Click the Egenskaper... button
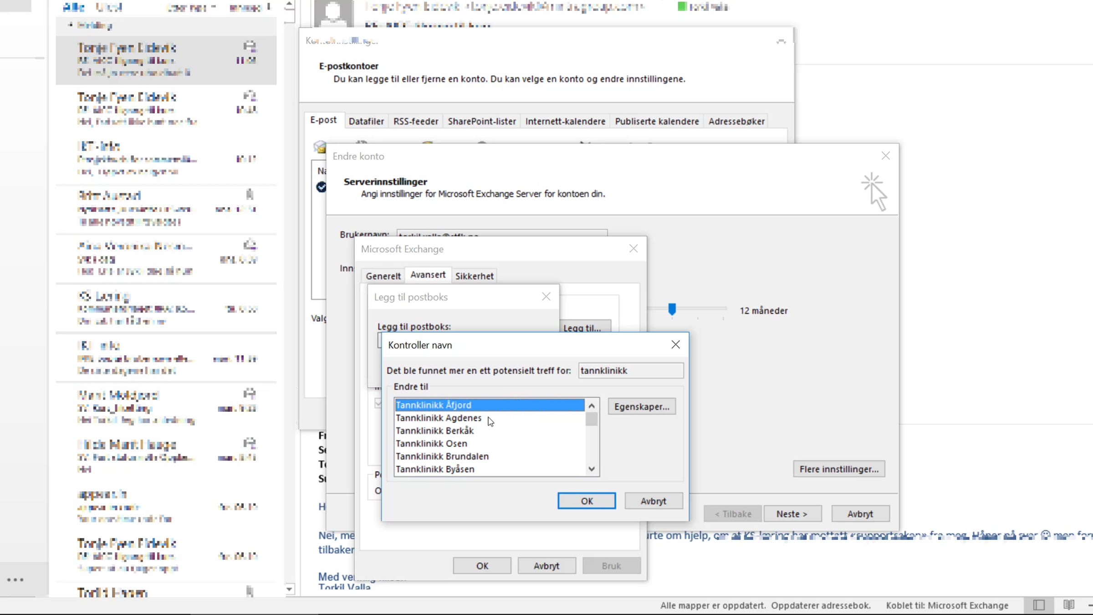 tap(642, 406)
